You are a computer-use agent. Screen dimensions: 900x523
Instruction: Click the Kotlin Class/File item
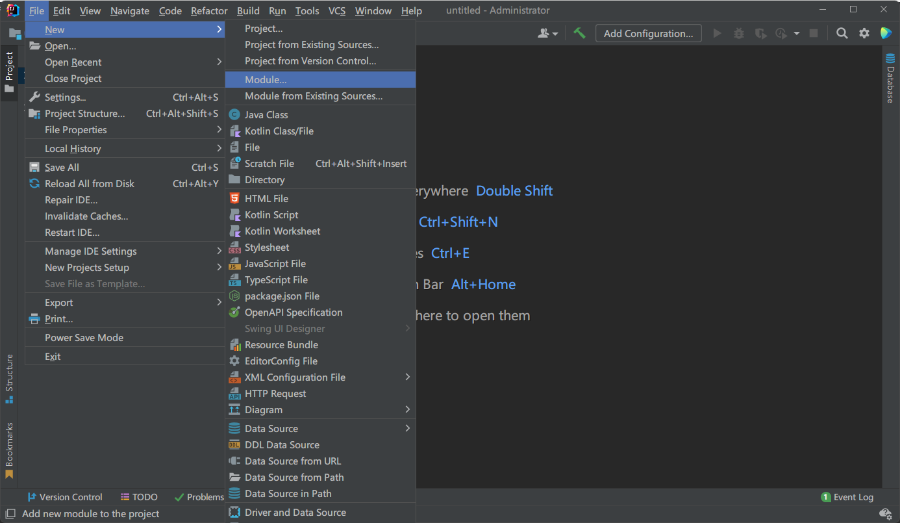click(279, 131)
